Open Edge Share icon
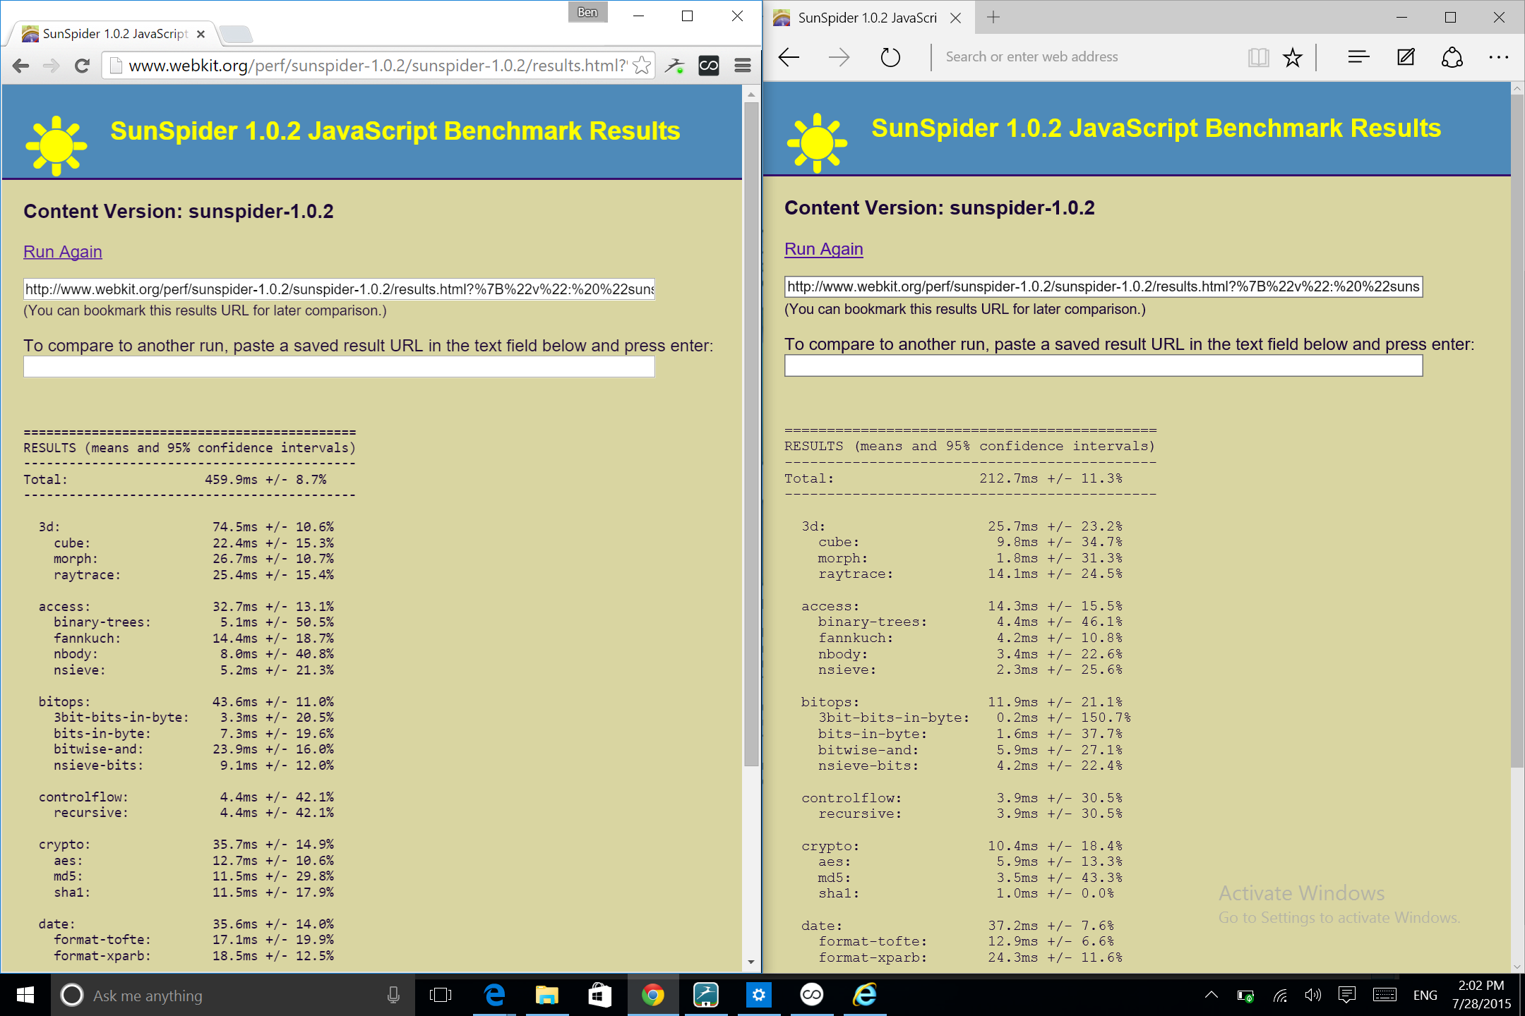This screenshot has width=1525, height=1016. tap(1452, 57)
